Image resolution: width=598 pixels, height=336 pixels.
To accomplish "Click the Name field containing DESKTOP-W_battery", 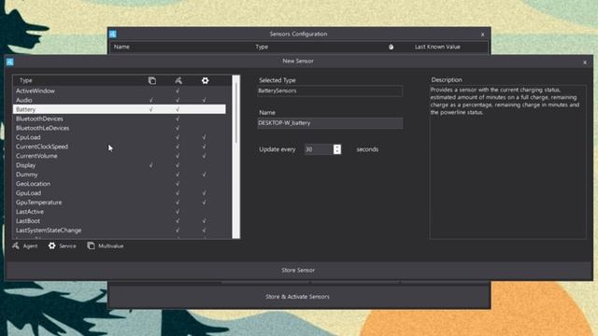I will (330, 122).
